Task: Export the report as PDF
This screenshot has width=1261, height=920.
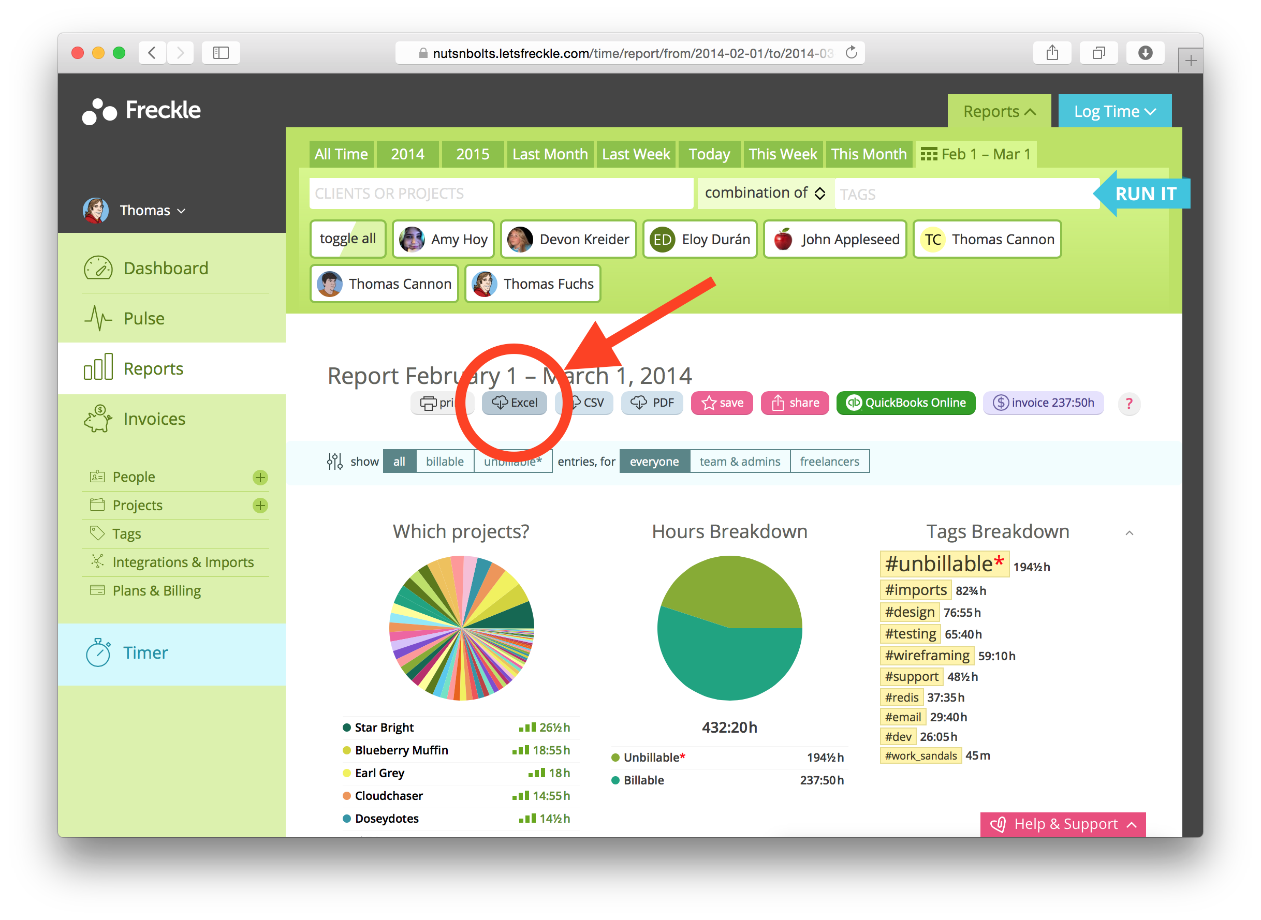Action: 652,403
